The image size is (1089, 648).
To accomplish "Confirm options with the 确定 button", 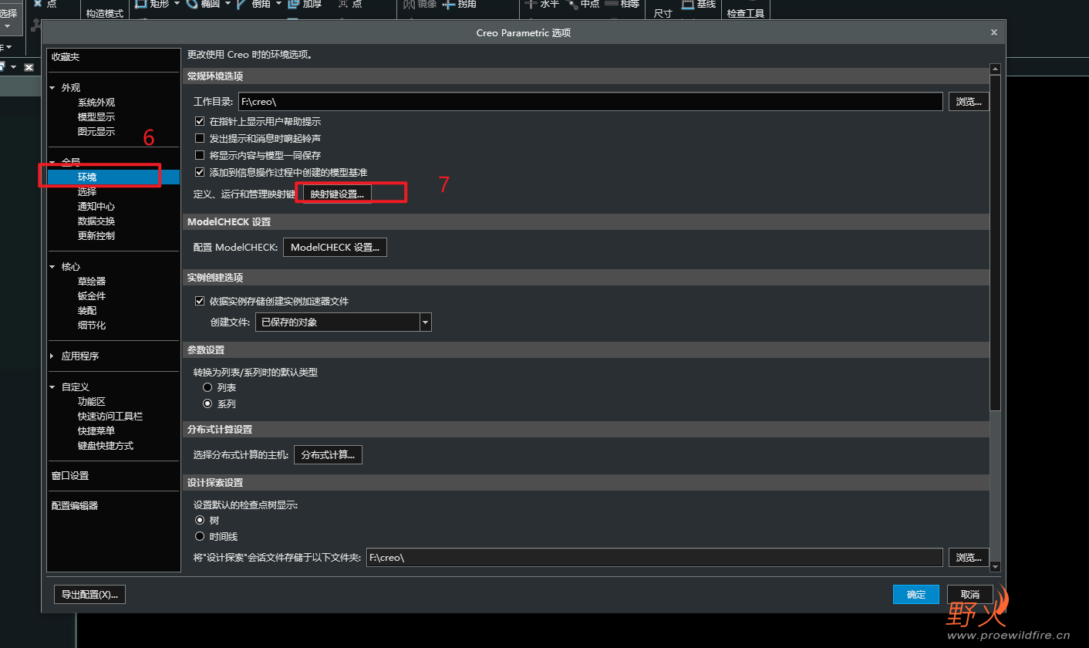I will click(916, 595).
